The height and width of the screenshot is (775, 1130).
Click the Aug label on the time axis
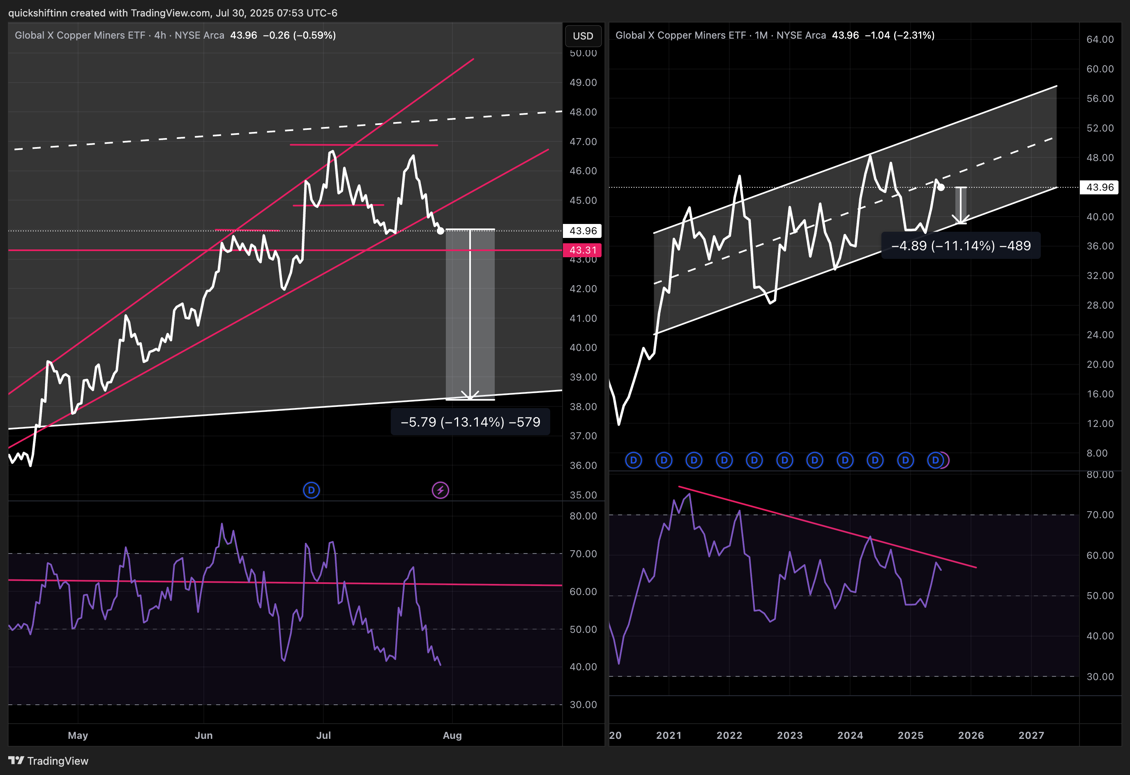click(x=452, y=735)
